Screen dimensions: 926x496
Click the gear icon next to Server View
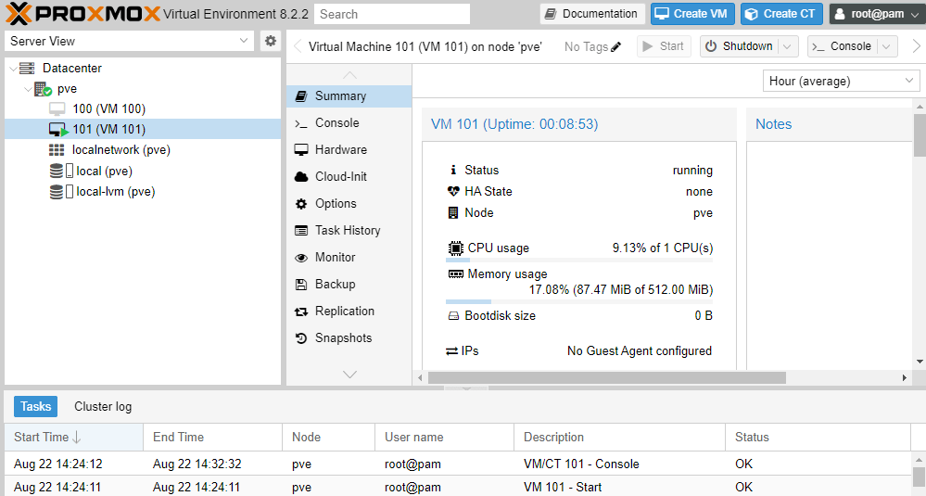point(271,41)
